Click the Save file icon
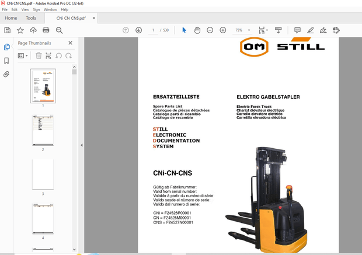The image size is (362, 255). 7,30
